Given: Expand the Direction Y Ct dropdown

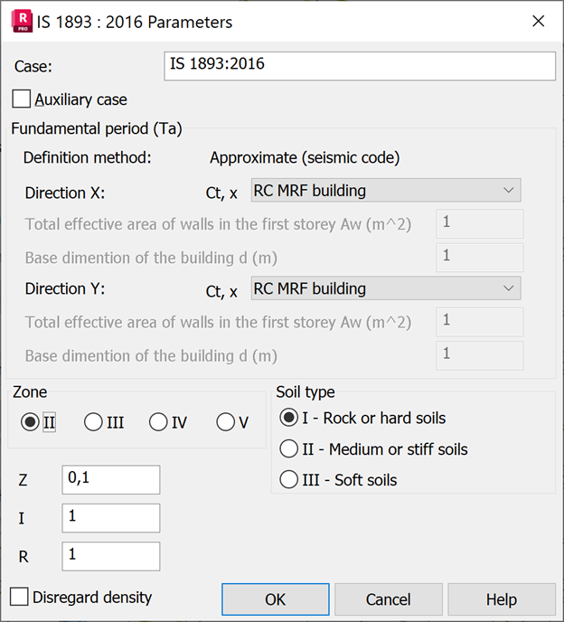Looking at the screenshot, I should 385,289.
